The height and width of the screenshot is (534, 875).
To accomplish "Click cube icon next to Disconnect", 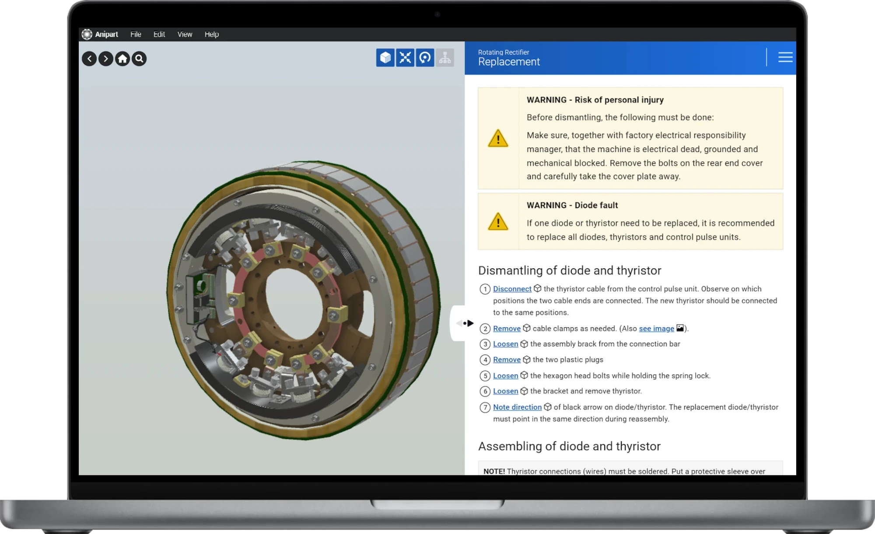I will coord(538,288).
